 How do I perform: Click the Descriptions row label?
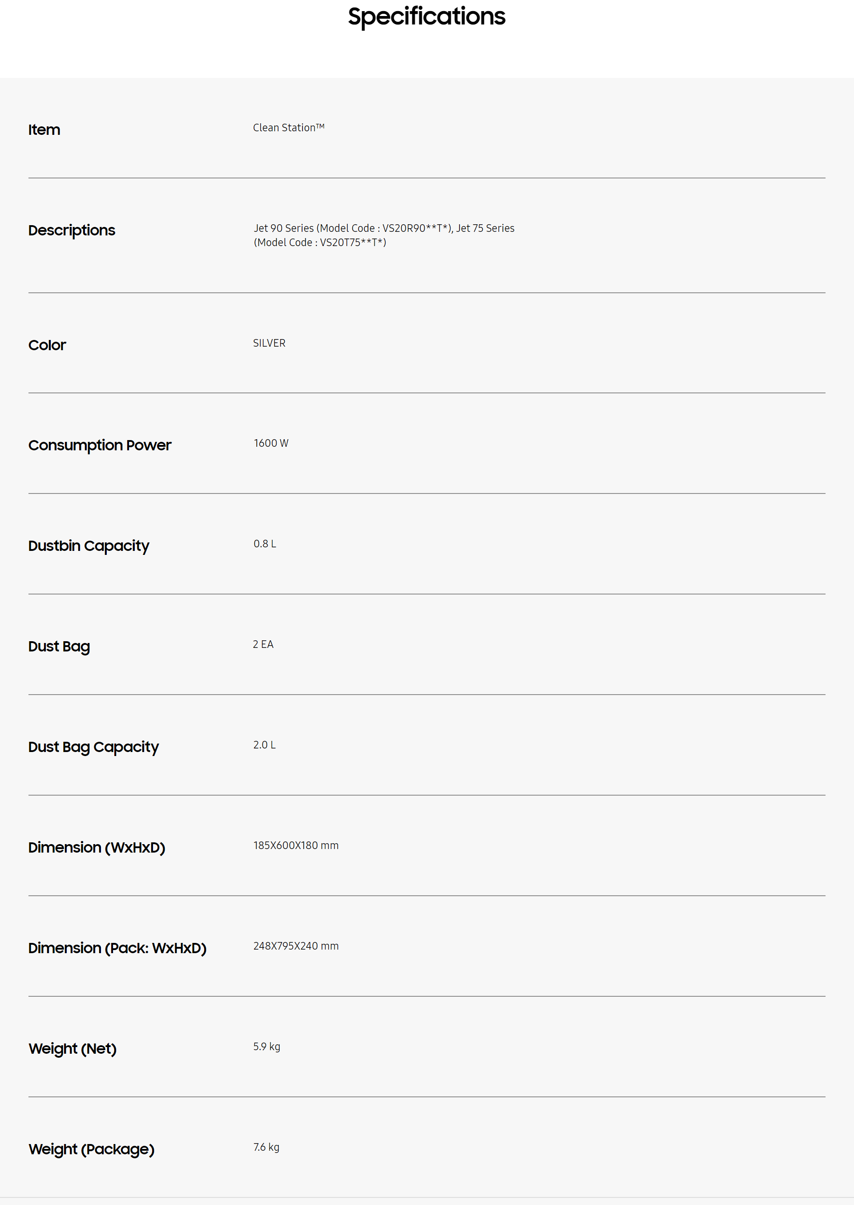[x=72, y=230]
